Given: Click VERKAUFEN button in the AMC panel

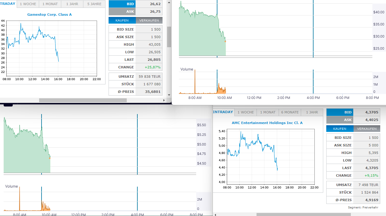Looking at the screenshot, I should click(367, 129).
